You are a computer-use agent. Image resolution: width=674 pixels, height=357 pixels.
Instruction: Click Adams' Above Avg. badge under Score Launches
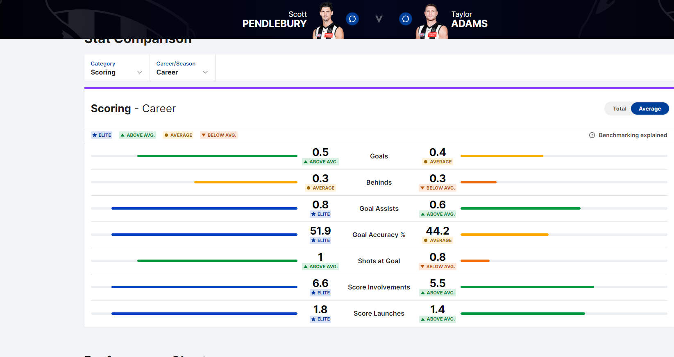(x=438, y=319)
